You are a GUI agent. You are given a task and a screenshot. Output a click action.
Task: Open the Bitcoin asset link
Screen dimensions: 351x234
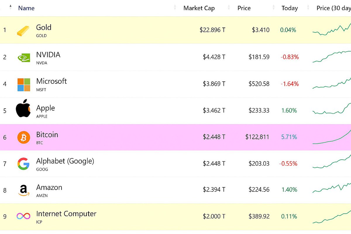[x=47, y=134]
